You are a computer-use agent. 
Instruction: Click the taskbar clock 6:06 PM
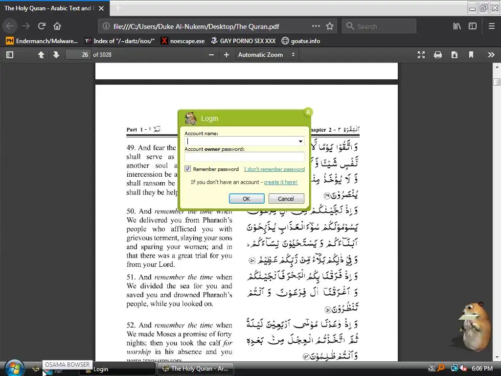[x=482, y=368]
